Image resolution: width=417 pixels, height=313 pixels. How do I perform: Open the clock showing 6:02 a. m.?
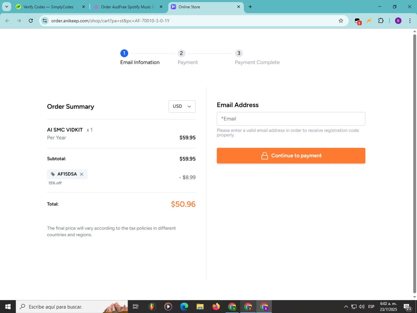pos(388,307)
